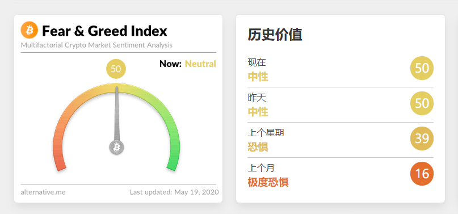This screenshot has height=214, width=458.
Task: Click the 中性 label under 昨天
Action: (258, 112)
